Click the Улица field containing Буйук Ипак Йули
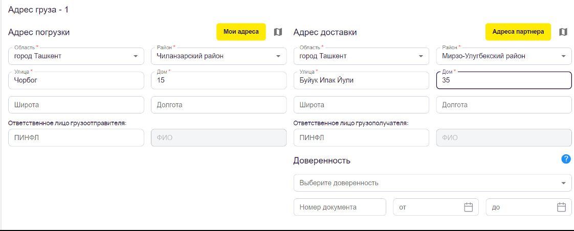 click(x=361, y=80)
